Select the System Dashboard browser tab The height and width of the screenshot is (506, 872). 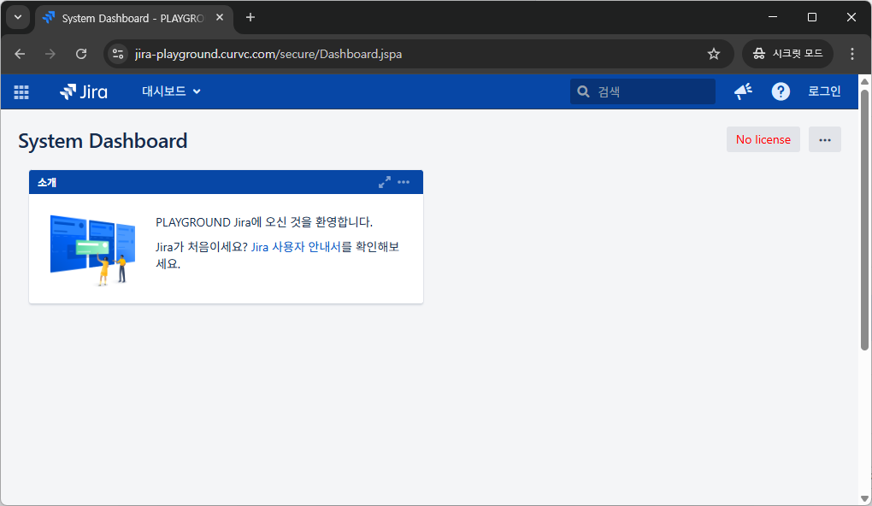coord(133,18)
